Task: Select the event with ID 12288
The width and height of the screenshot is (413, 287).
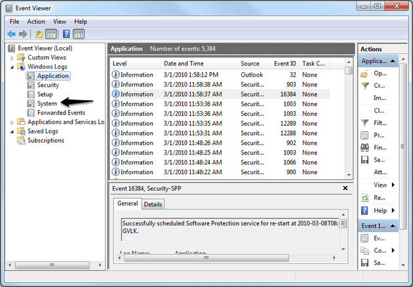Action: coord(220,133)
